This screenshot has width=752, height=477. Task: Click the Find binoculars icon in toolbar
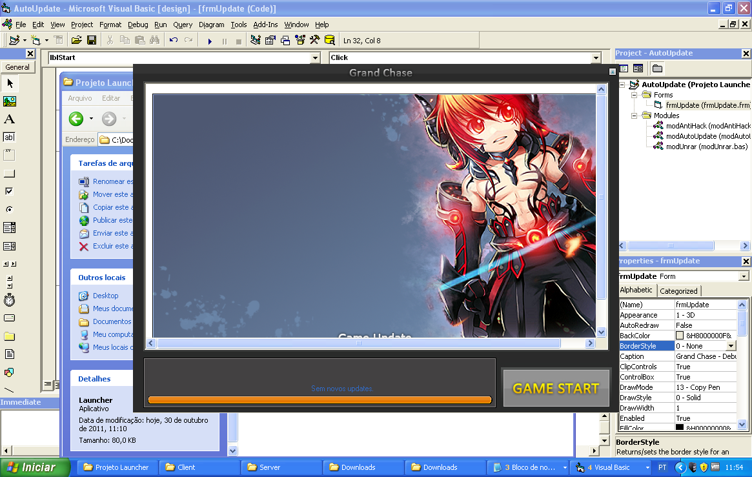(x=154, y=40)
